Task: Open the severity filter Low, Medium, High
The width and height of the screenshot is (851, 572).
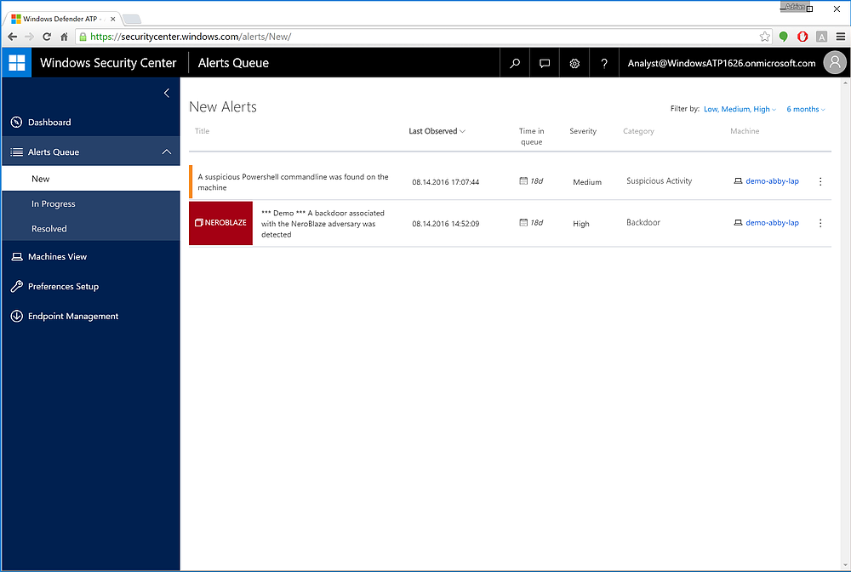Action: [x=740, y=109]
